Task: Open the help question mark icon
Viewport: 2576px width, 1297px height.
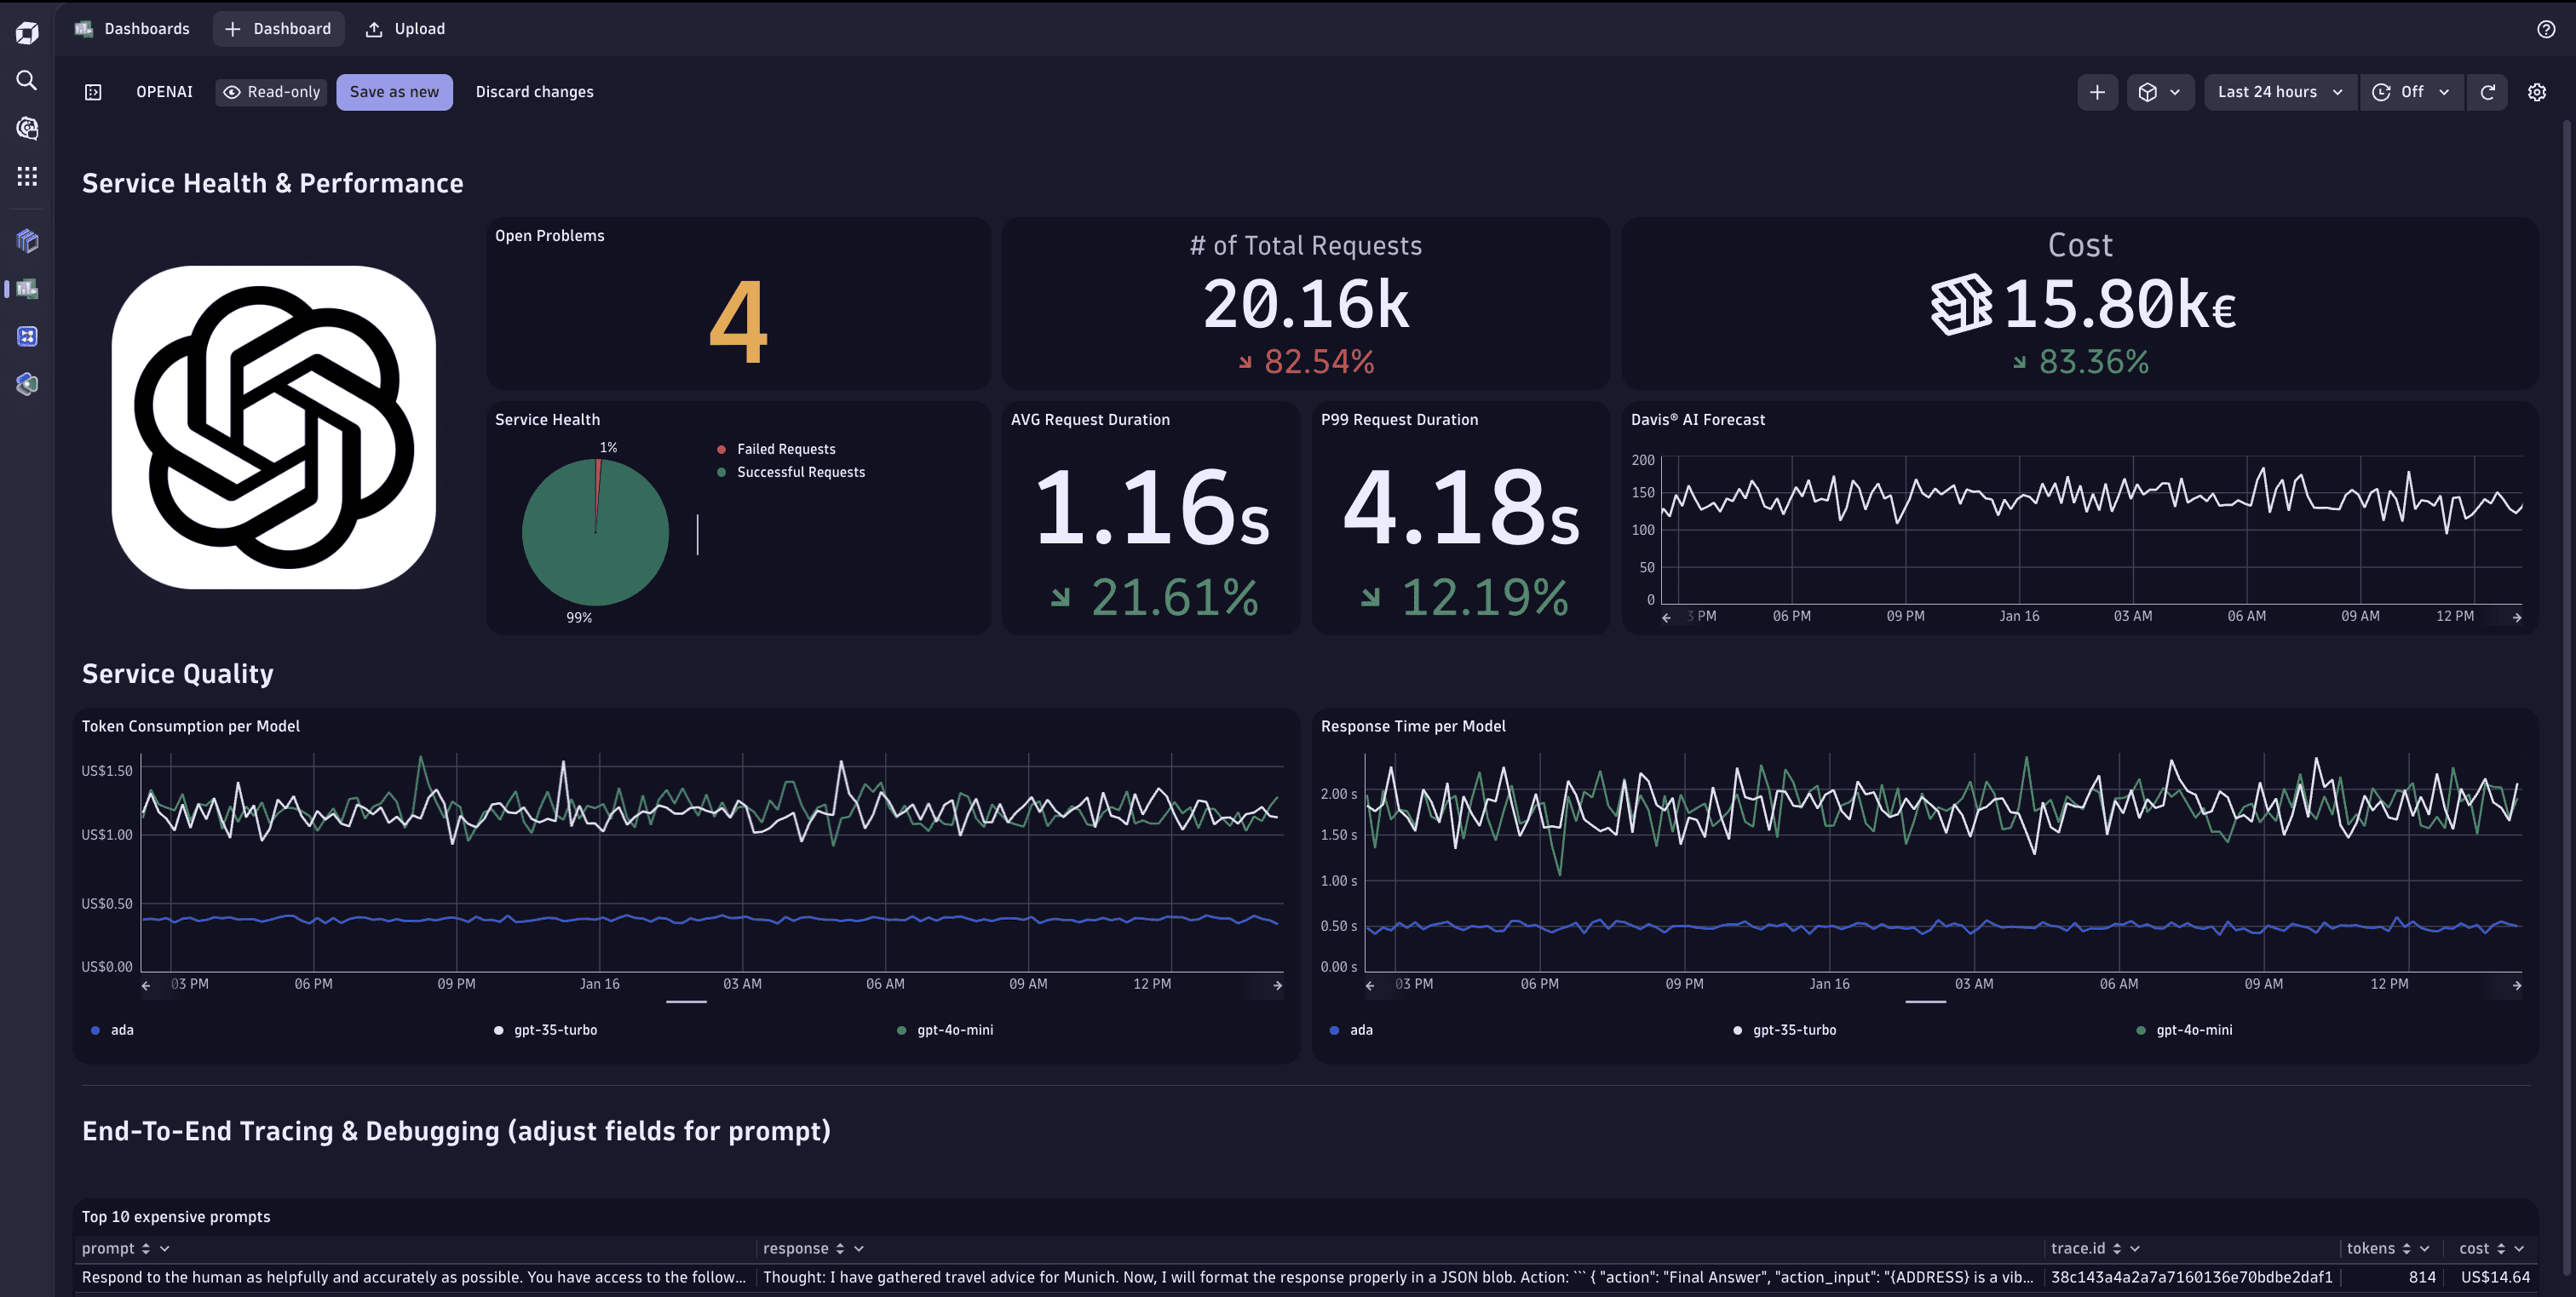Action: 2545,28
